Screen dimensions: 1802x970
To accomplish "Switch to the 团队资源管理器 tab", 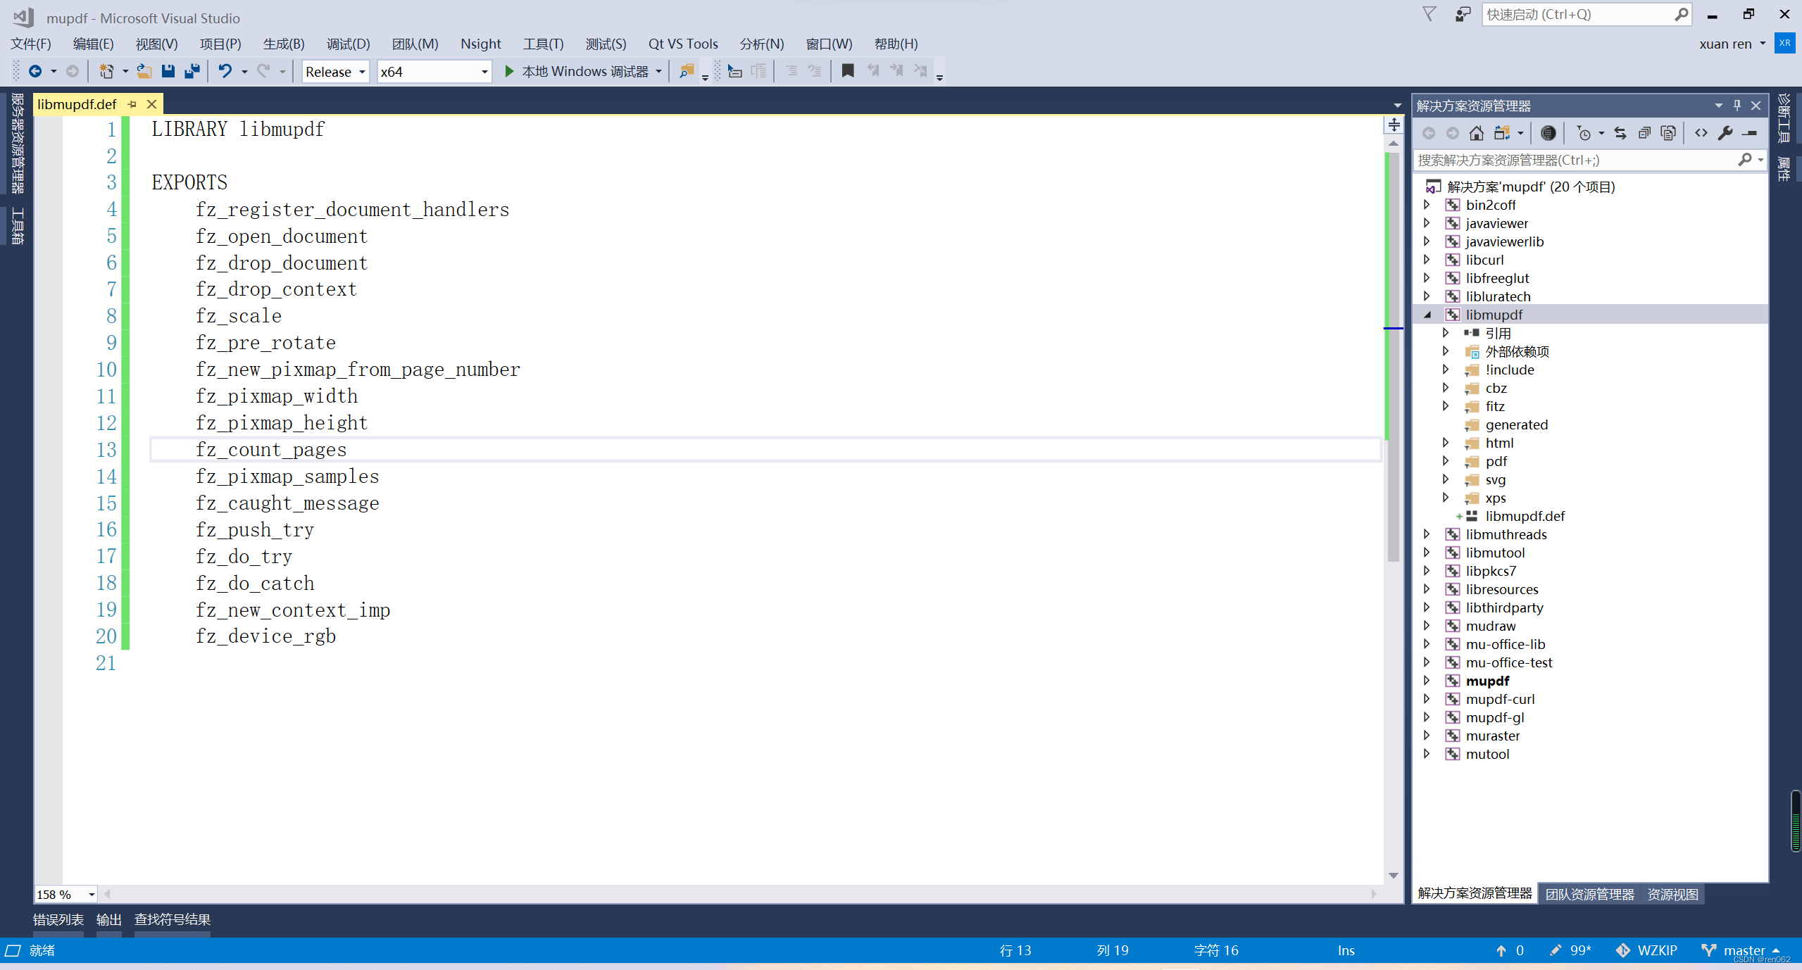I will [x=1589, y=893].
